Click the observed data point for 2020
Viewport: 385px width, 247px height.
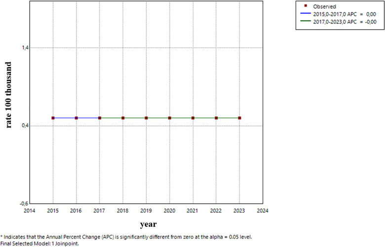(x=170, y=118)
